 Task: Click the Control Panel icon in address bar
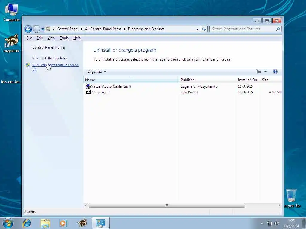[x=48, y=29]
